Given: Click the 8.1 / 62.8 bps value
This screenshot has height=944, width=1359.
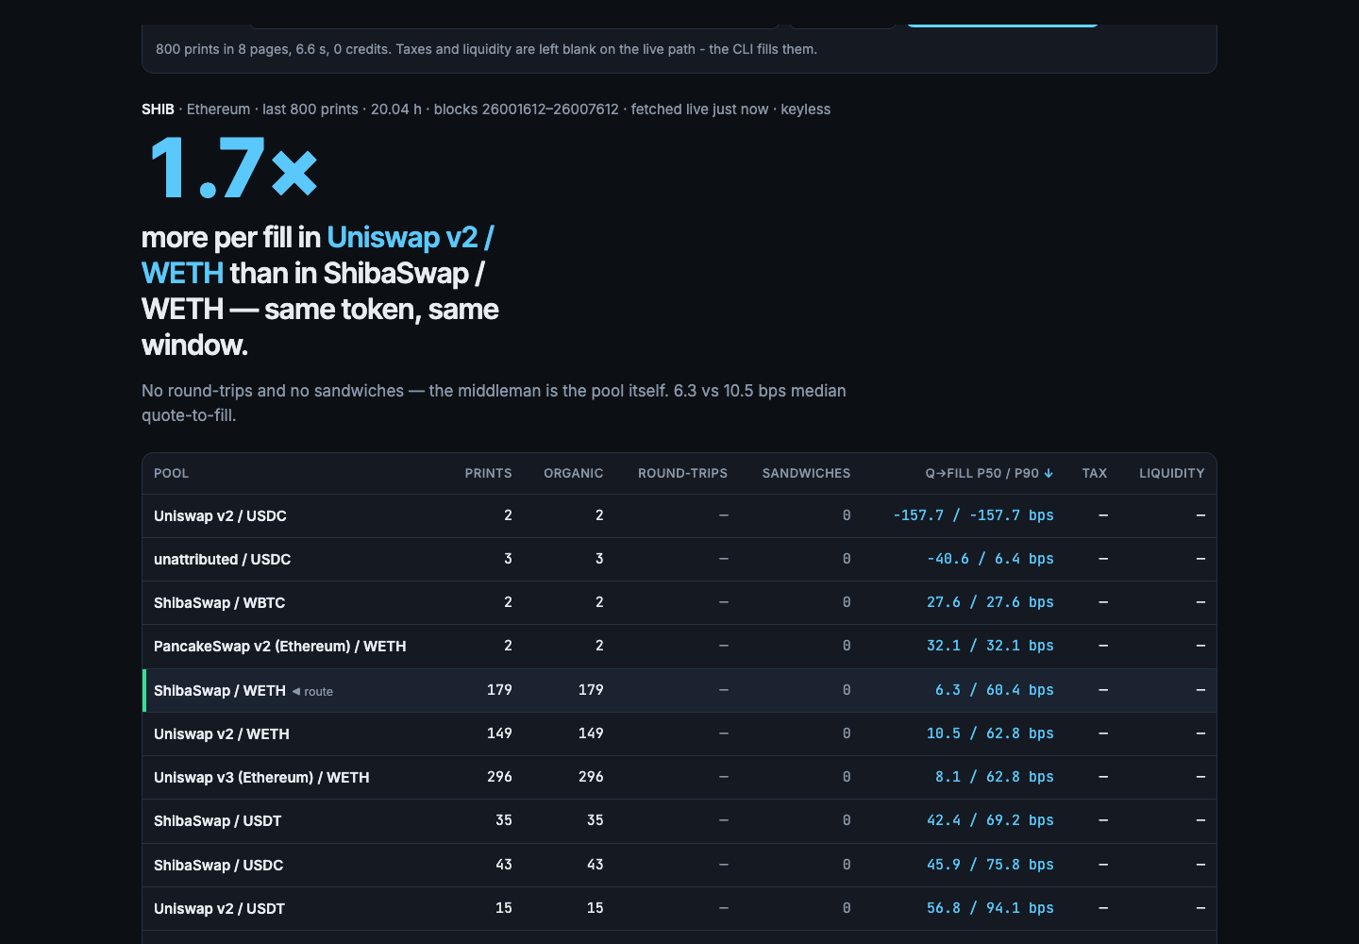Looking at the screenshot, I should (x=995, y=777).
